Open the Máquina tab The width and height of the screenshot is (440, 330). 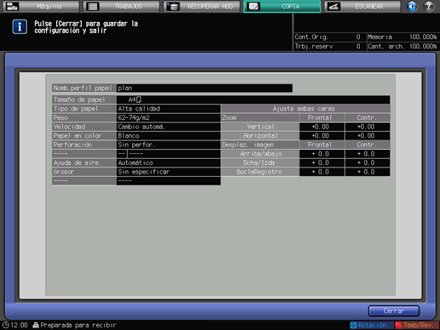41,6
